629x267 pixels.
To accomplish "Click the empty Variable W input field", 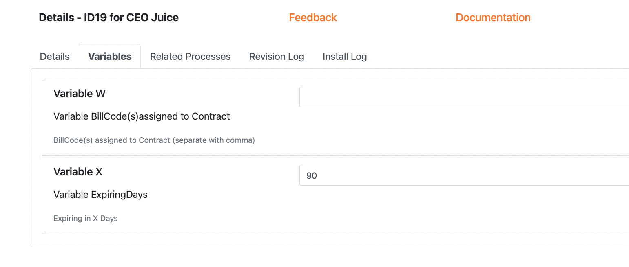I will pyautogui.click(x=449, y=97).
